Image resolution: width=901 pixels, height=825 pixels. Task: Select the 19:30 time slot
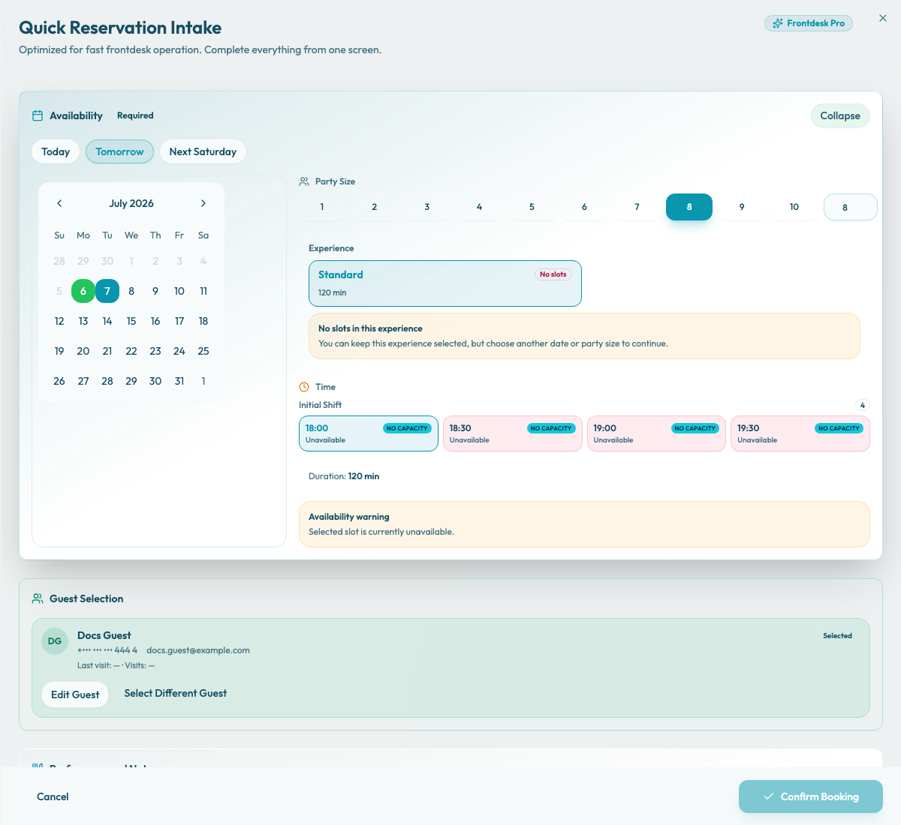[x=800, y=433]
